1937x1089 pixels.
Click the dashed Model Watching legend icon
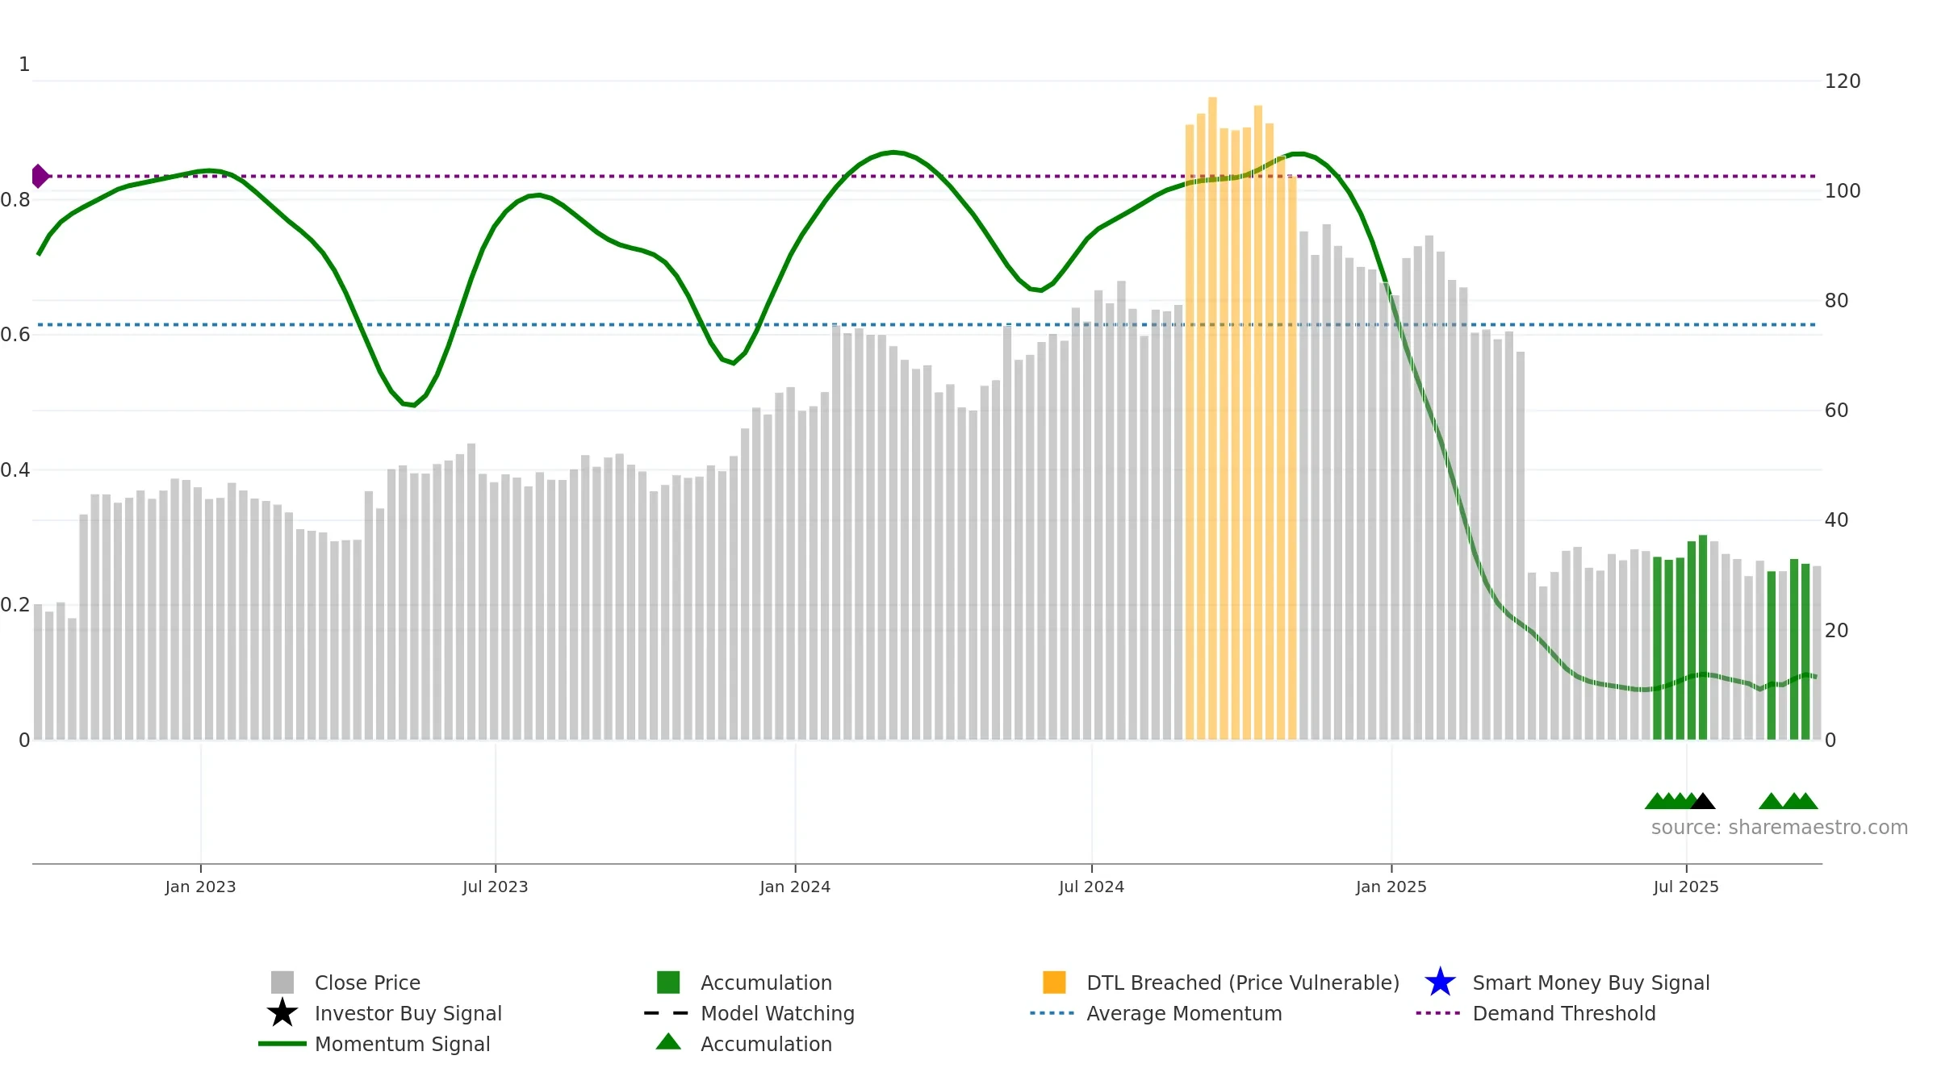point(667,1013)
